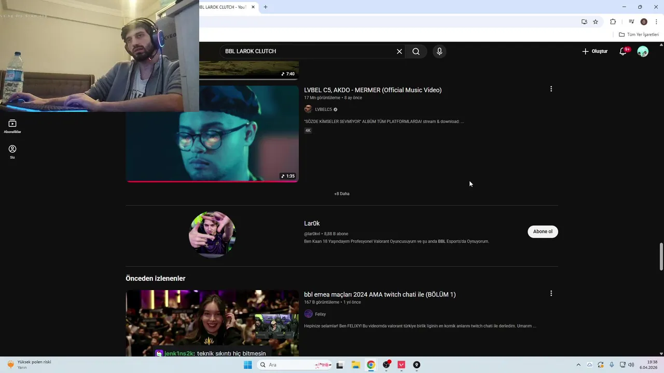Open a new browser tab
The image size is (664, 373).
pyautogui.click(x=266, y=7)
